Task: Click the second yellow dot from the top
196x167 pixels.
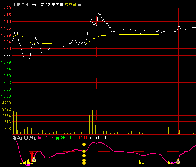Action: 84,151
